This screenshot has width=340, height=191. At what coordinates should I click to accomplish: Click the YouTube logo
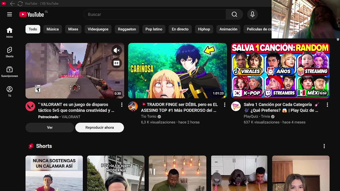click(x=32, y=15)
